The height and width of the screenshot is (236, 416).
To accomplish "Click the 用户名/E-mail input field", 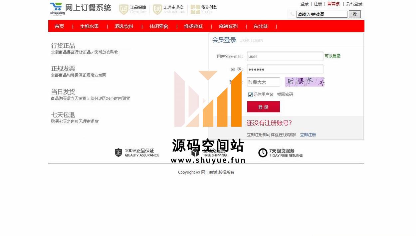I will pyautogui.click(x=285, y=56).
